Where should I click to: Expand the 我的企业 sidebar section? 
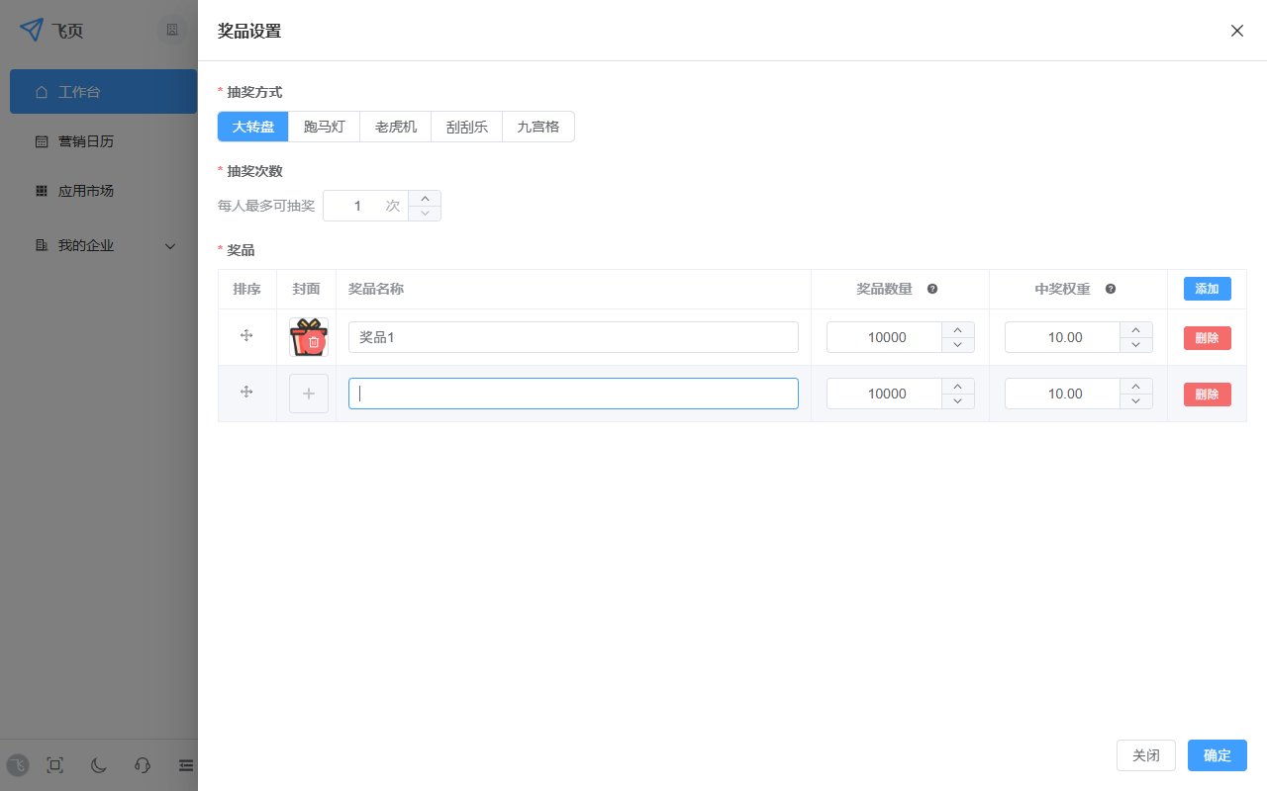[169, 245]
